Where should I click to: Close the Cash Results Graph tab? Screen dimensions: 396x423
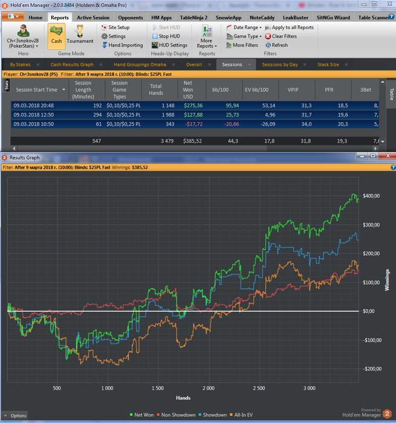[x=101, y=65]
